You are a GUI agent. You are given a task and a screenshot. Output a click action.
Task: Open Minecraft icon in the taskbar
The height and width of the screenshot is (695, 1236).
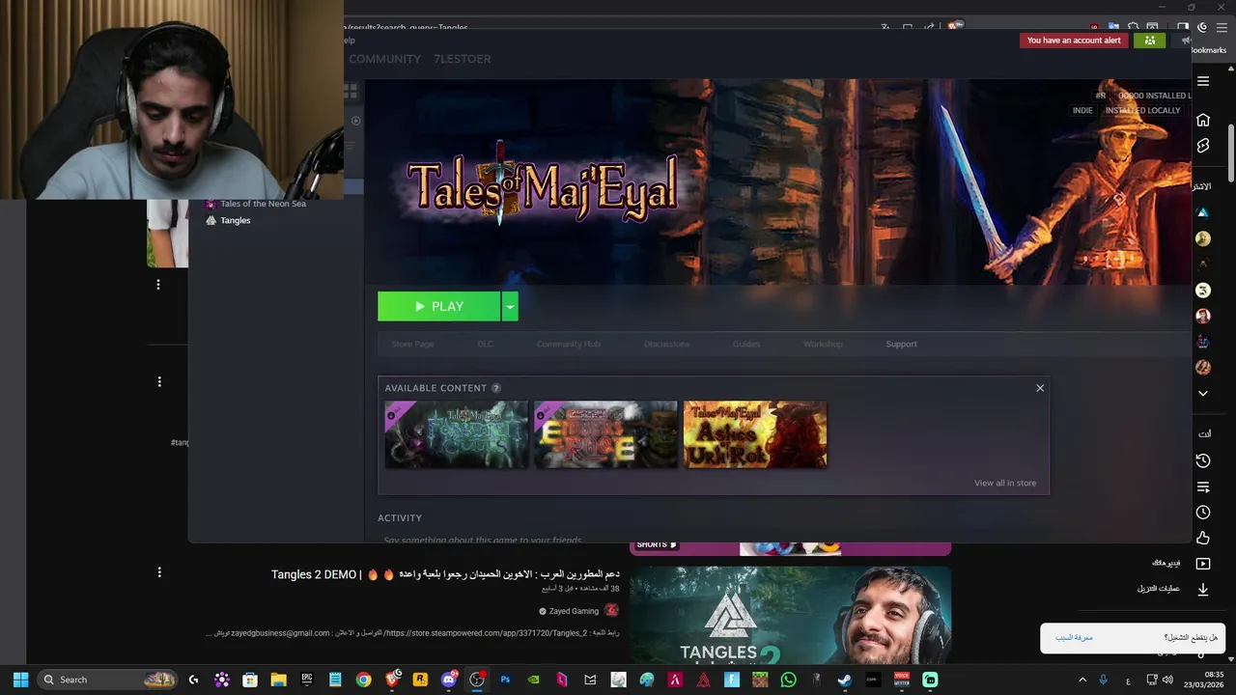[x=760, y=680]
